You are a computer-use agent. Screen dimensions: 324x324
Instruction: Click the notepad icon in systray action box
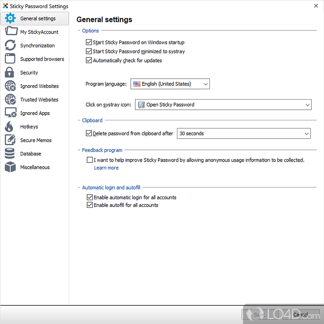coord(141,104)
